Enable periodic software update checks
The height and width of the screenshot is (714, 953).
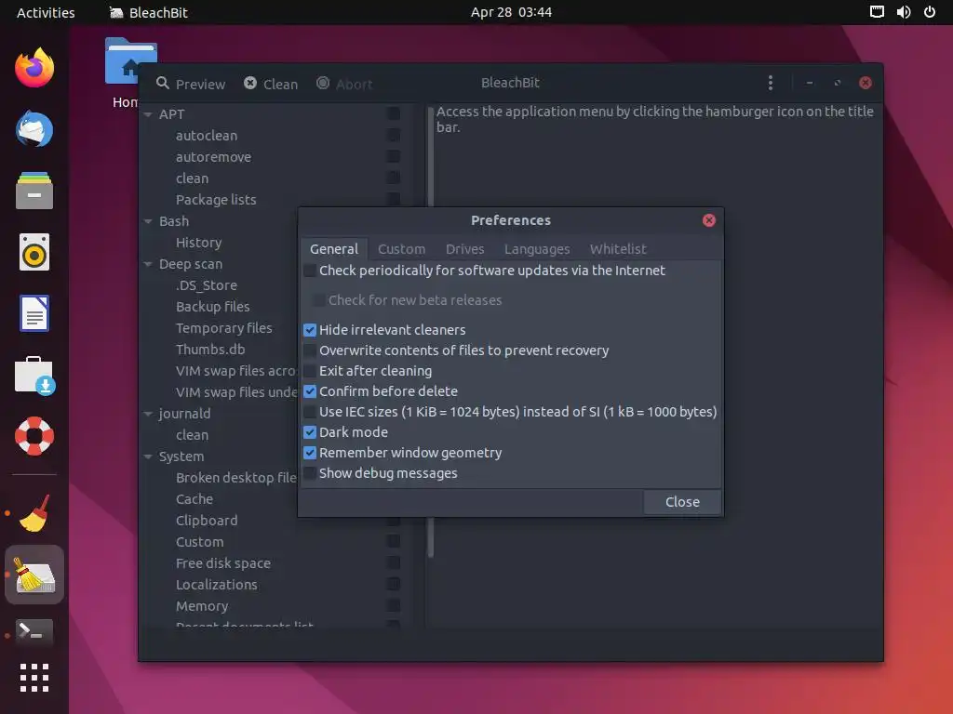pos(309,271)
